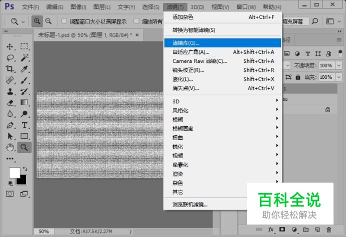This screenshot has height=237, width=346.
Task: Delete layer with trash icon
Action: click(329, 230)
